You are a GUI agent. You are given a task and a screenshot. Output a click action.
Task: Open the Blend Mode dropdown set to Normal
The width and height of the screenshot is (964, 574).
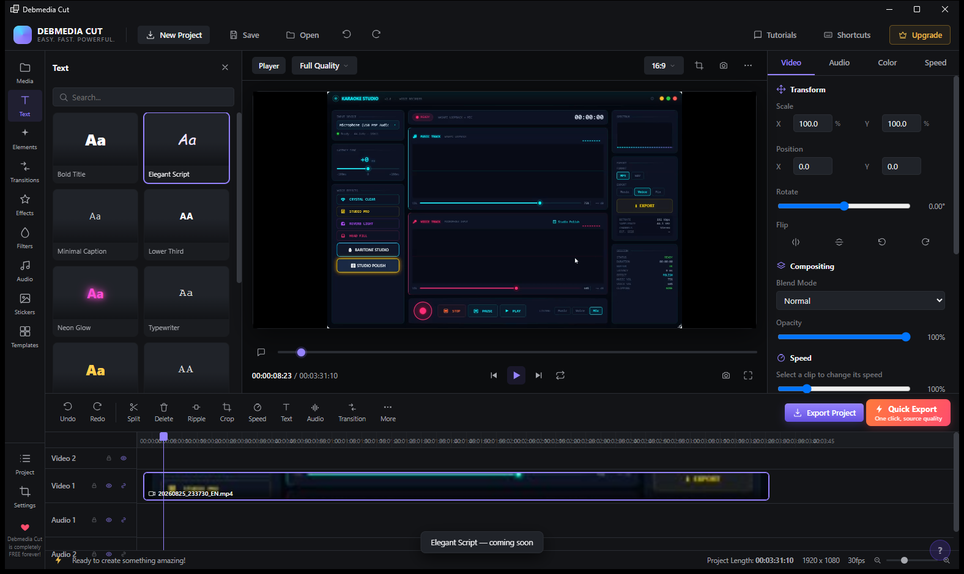(x=861, y=301)
